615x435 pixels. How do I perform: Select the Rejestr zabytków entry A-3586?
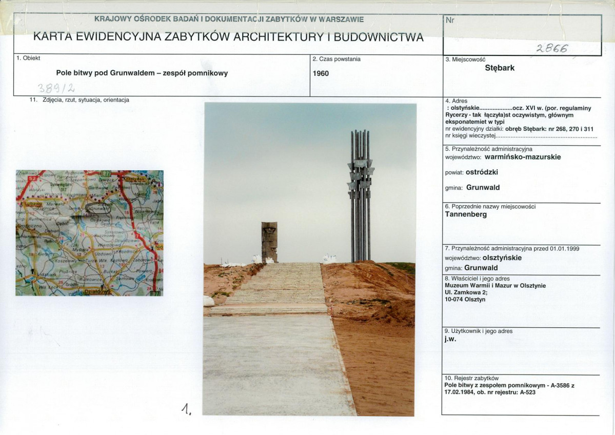click(509, 389)
